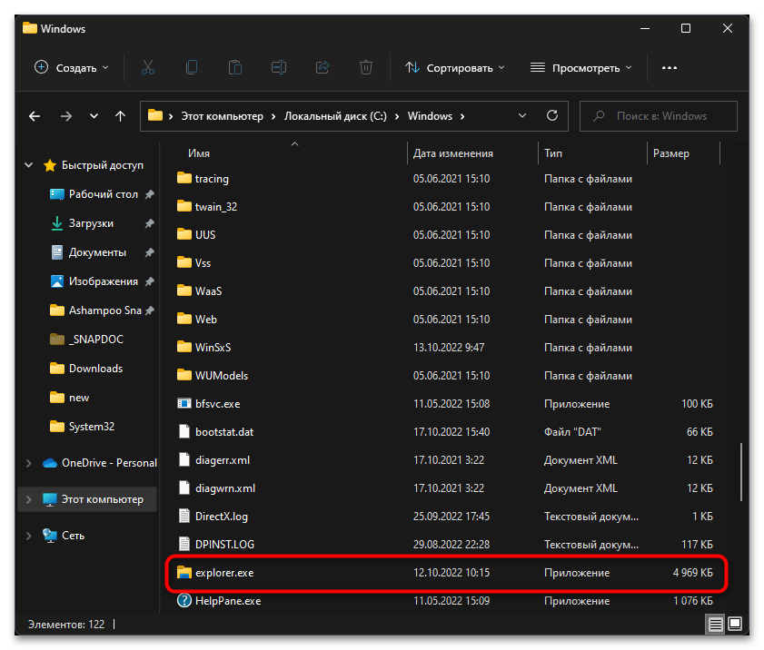The width and height of the screenshot is (764, 650).
Task: Open the Создать dropdown menu
Action: coord(72,68)
